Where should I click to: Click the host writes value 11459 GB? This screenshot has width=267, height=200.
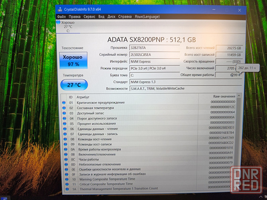click(x=229, y=55)
